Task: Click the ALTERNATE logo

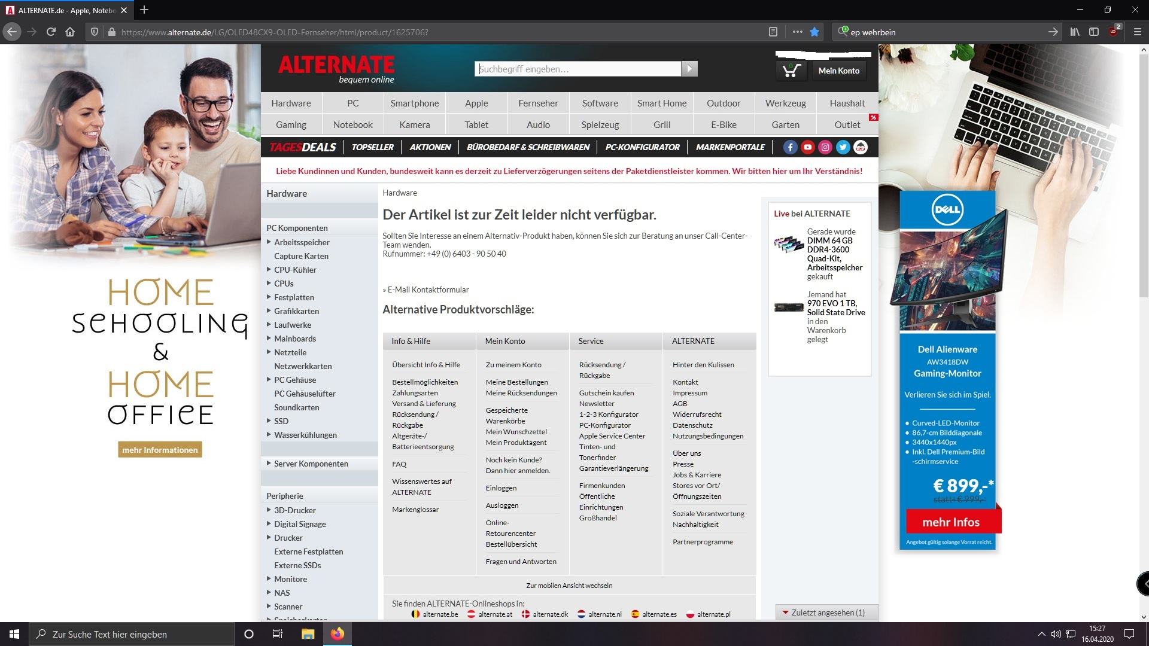Action: coord(336,69)
